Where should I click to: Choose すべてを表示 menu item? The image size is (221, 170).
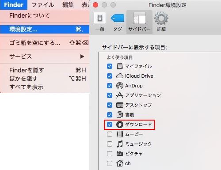pyautogui.click(x=45, y=87)
